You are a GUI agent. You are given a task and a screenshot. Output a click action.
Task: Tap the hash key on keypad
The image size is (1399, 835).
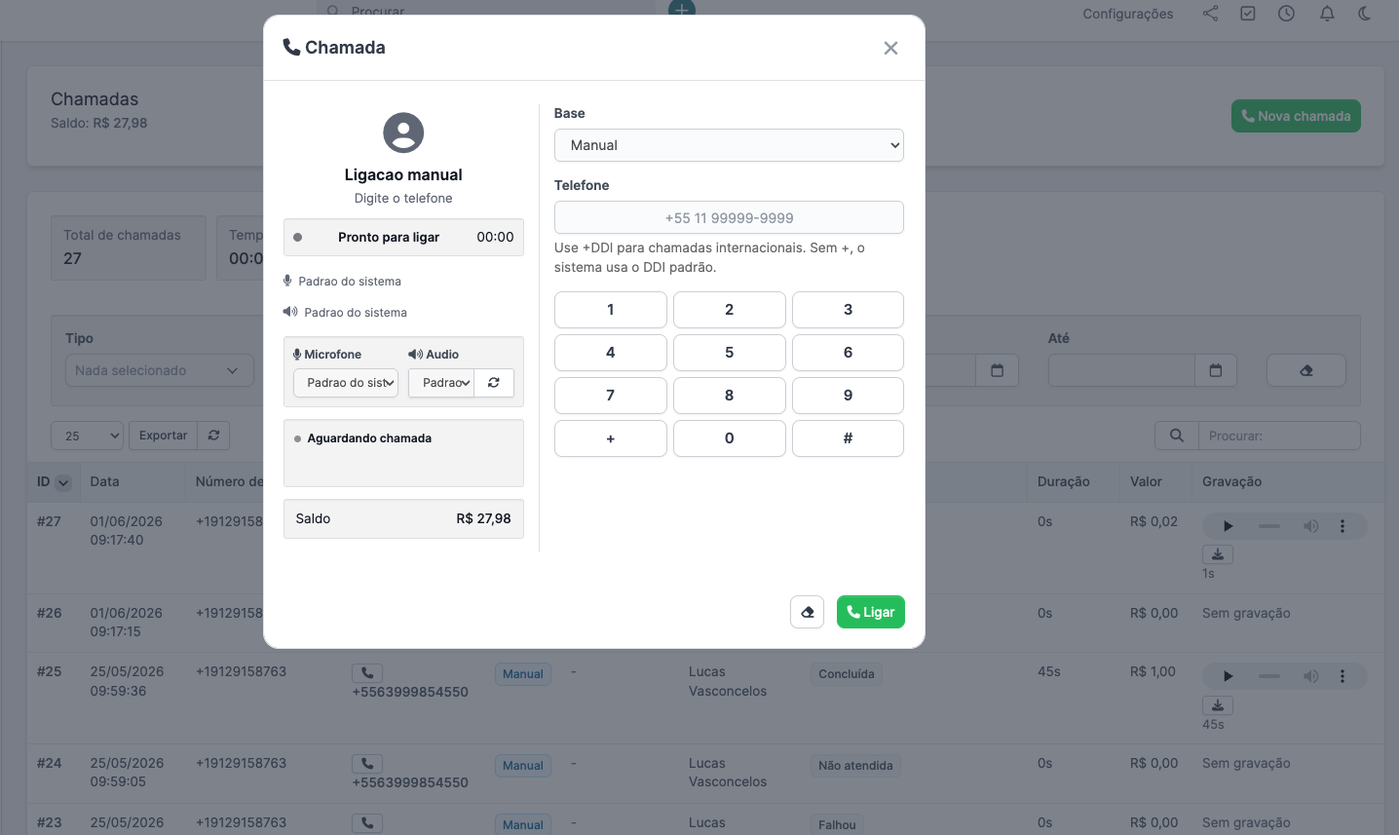click(848, 438)
